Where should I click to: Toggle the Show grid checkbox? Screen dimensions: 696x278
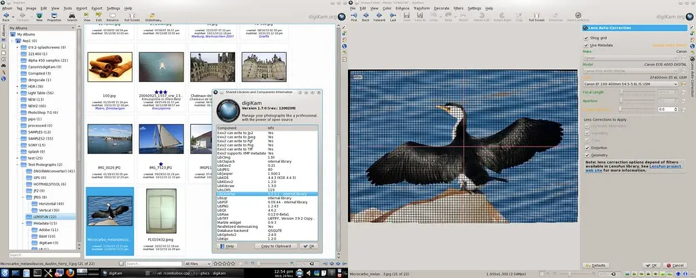(x=587, y=38)
